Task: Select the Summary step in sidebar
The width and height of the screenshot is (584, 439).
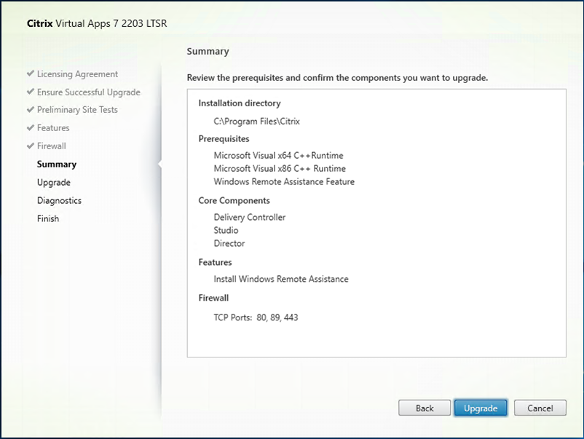Action: click(57, 165)
